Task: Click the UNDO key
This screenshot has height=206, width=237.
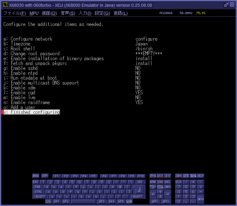Action: click(x=168, y=187)
